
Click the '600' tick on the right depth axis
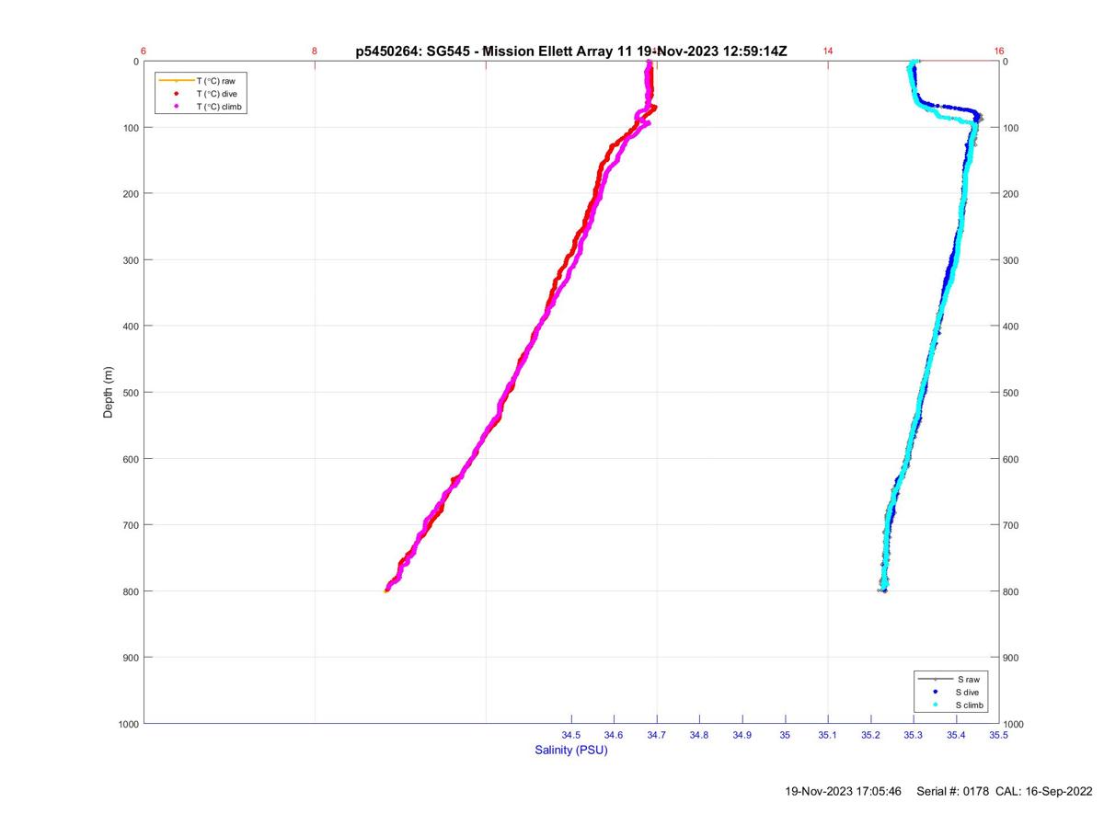(1012, 459)
